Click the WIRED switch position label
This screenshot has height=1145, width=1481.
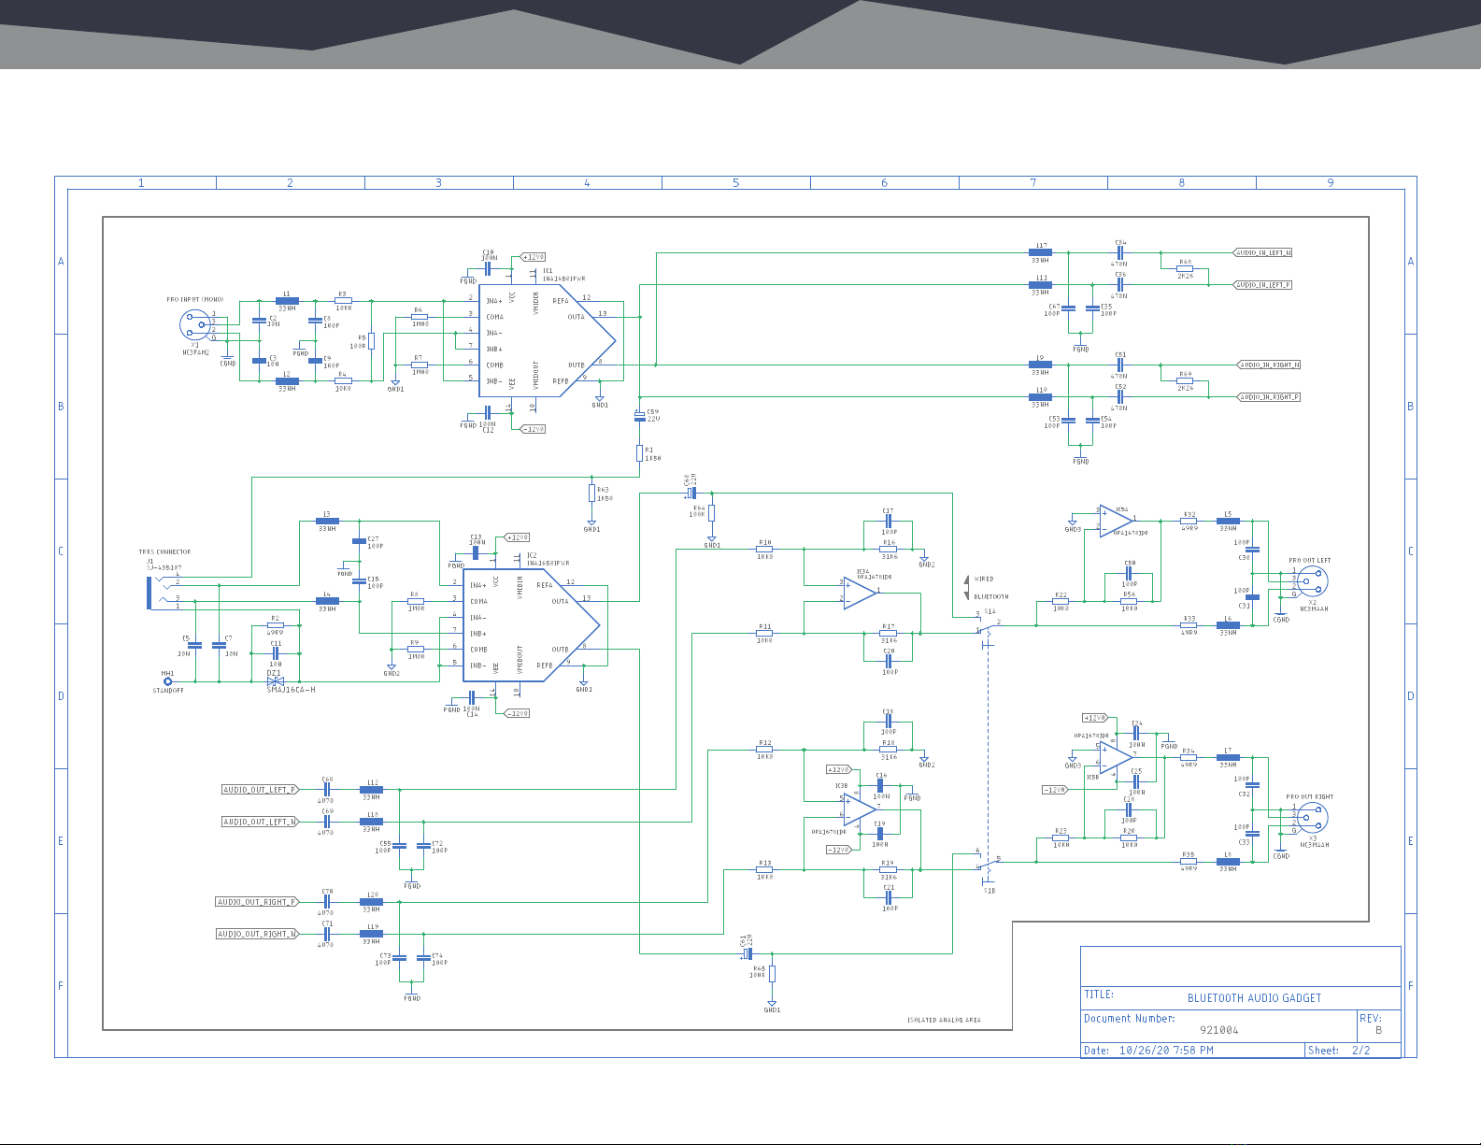(984, 580)
